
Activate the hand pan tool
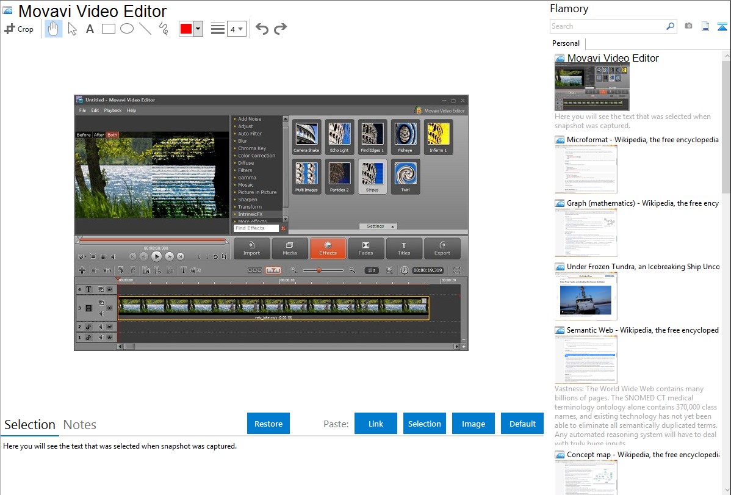pos(54,29)
